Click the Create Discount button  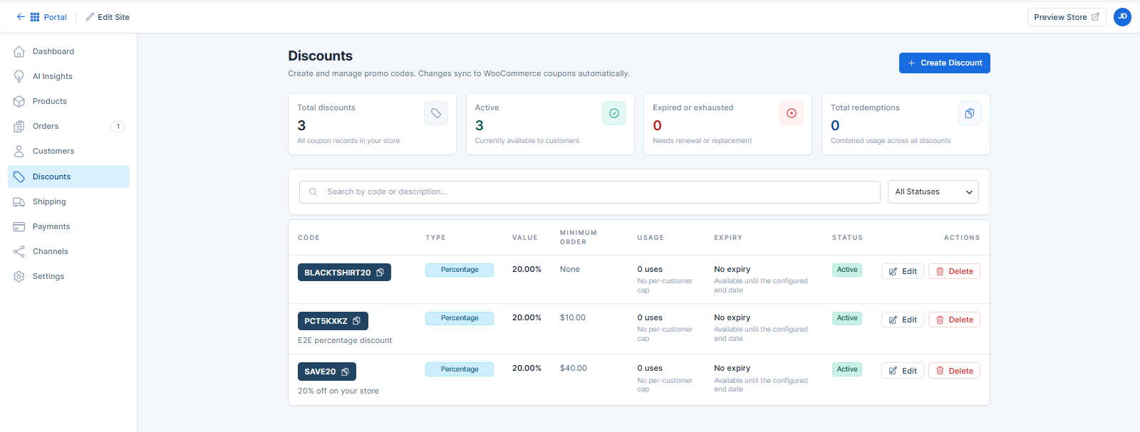click(944, 63)
